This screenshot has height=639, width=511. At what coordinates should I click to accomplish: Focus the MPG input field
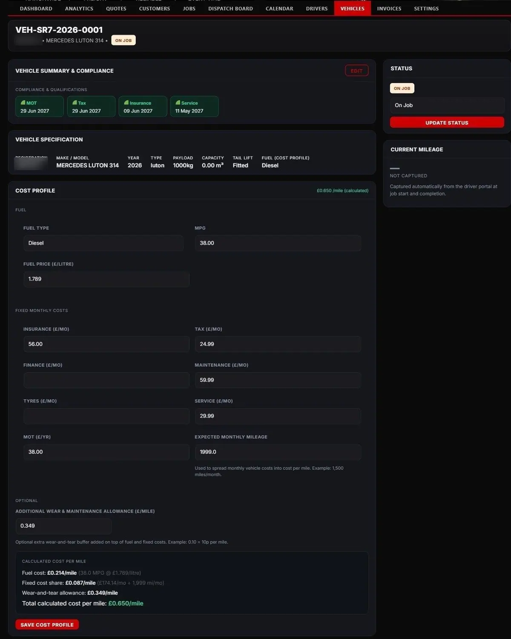click(x=278, y=243)
